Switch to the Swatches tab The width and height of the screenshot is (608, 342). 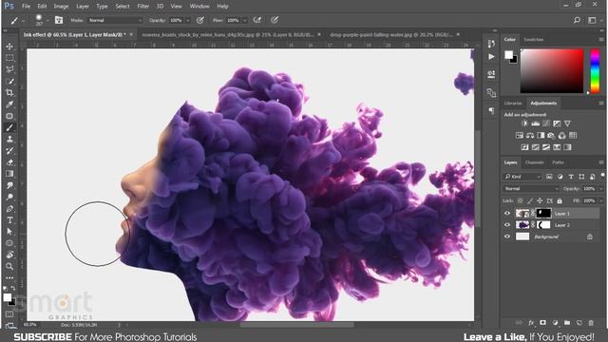(x=534, y=40)
